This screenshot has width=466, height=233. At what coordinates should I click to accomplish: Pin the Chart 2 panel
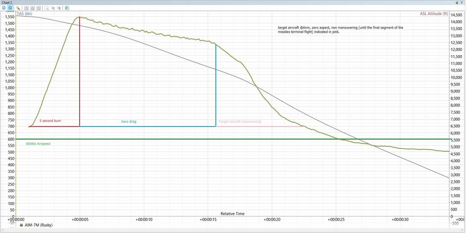tap(457, 2)
